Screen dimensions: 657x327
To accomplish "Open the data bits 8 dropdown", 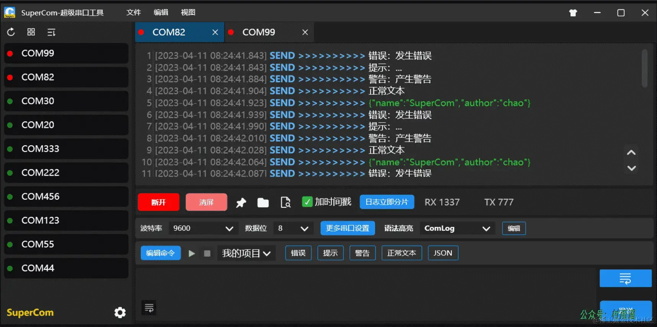I will point(293,228).
